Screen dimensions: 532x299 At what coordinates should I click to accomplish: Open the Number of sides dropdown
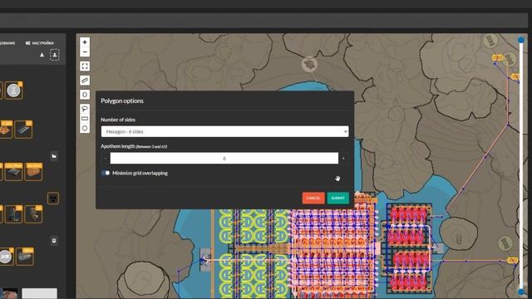[224, 131]
